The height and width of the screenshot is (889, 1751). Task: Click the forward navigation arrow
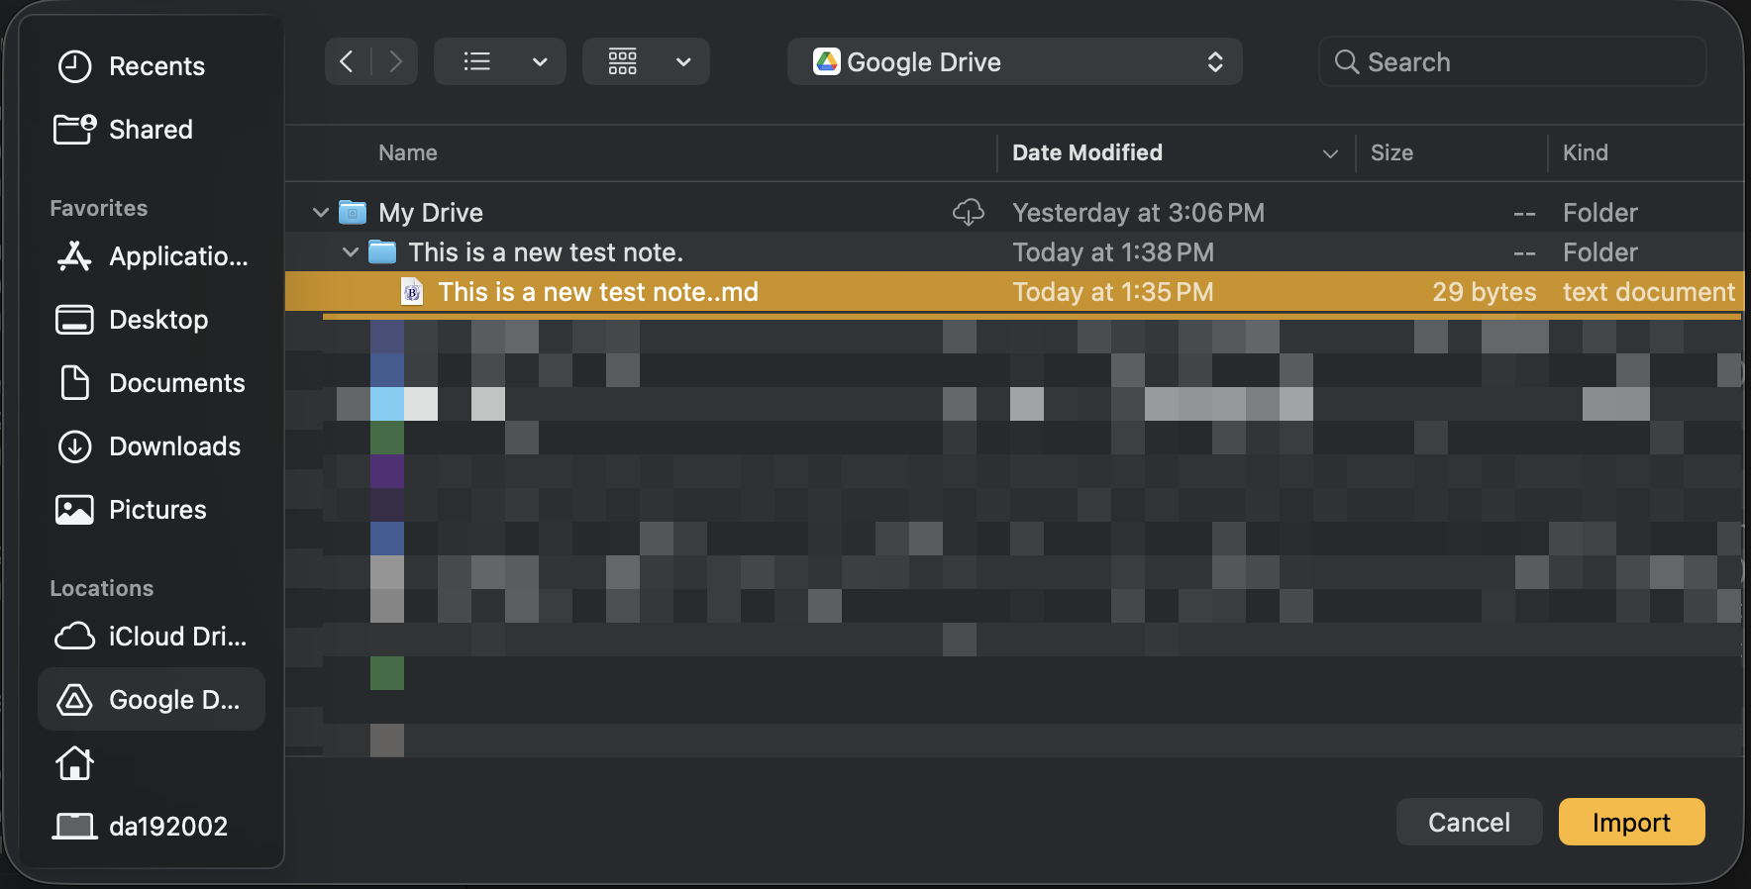click(x=395, y=62)
